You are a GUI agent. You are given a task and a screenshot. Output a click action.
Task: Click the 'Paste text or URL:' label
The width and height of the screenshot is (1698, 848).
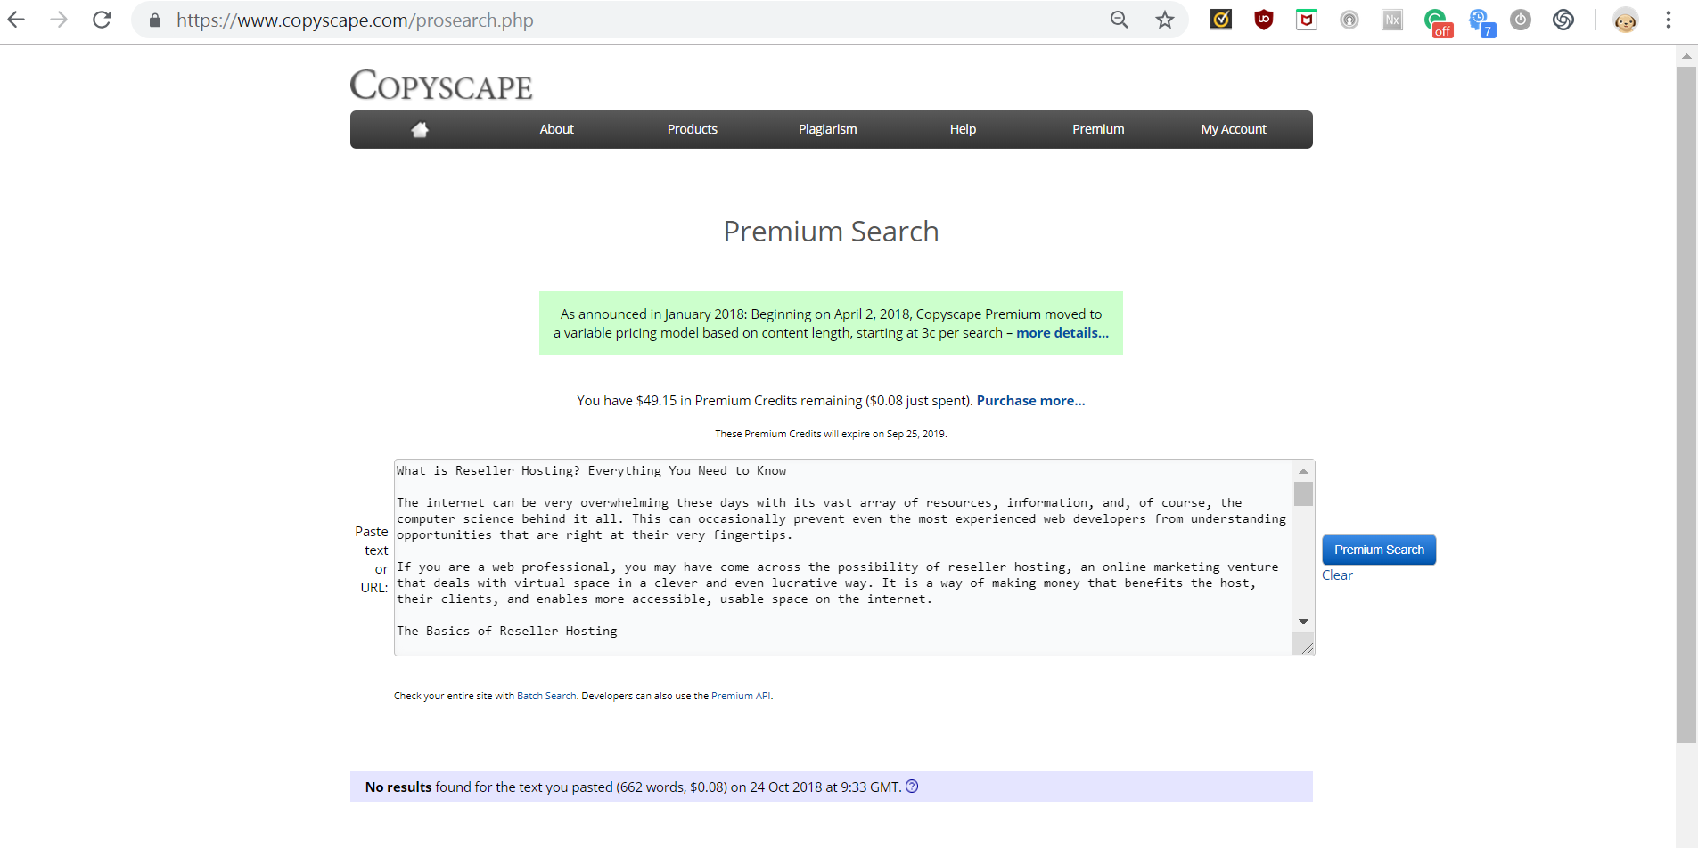pos(373,559)
